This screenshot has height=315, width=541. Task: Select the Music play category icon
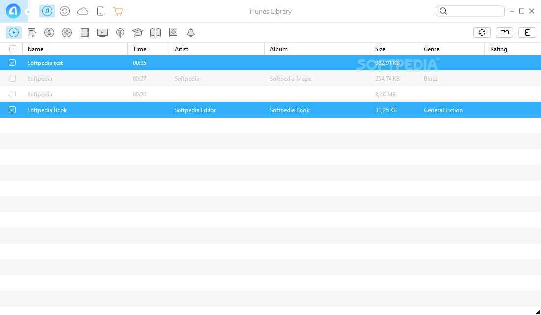(14, 32)
